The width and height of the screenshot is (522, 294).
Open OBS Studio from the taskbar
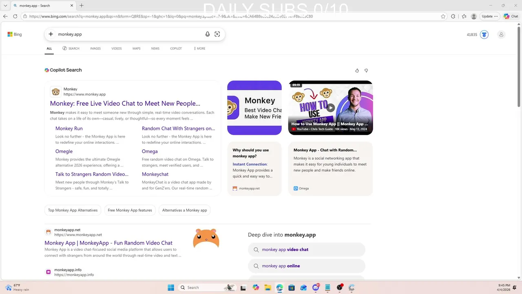[x=340, y=287]
